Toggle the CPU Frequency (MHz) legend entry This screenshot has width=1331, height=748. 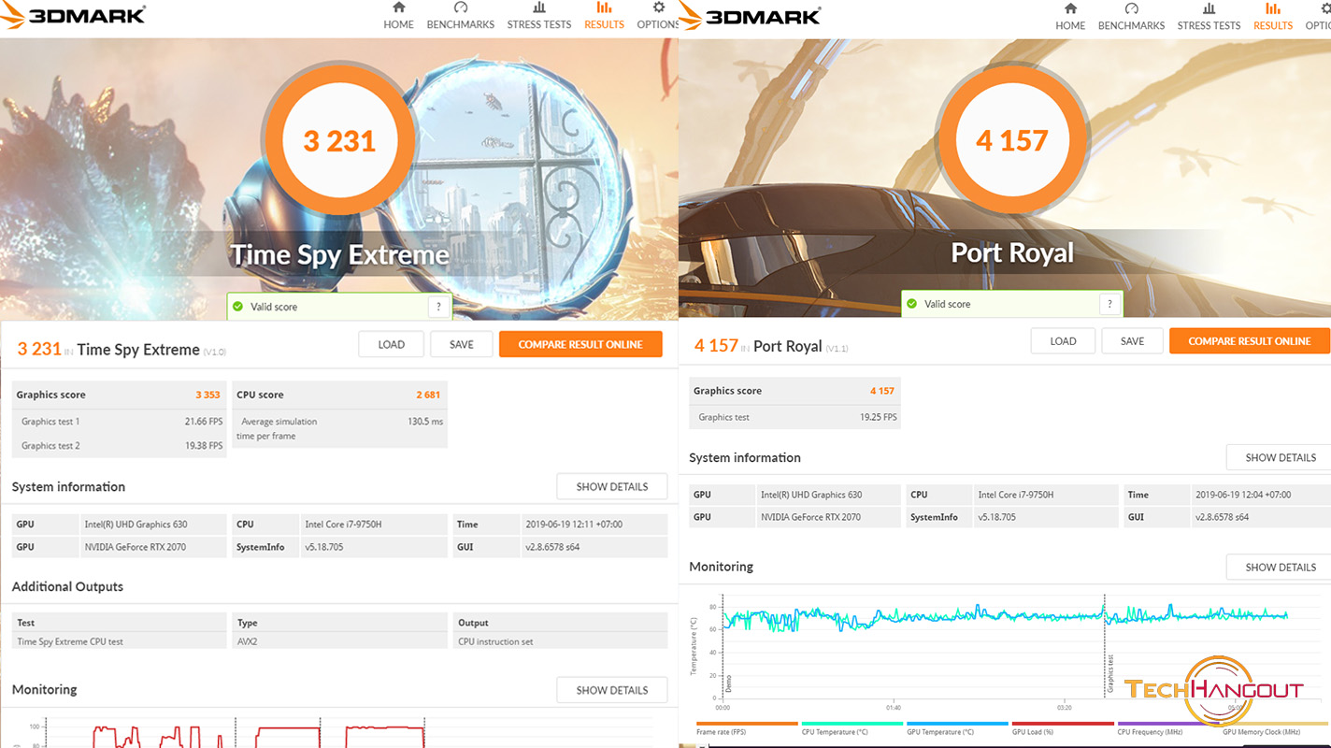(x=1167, y=729)
